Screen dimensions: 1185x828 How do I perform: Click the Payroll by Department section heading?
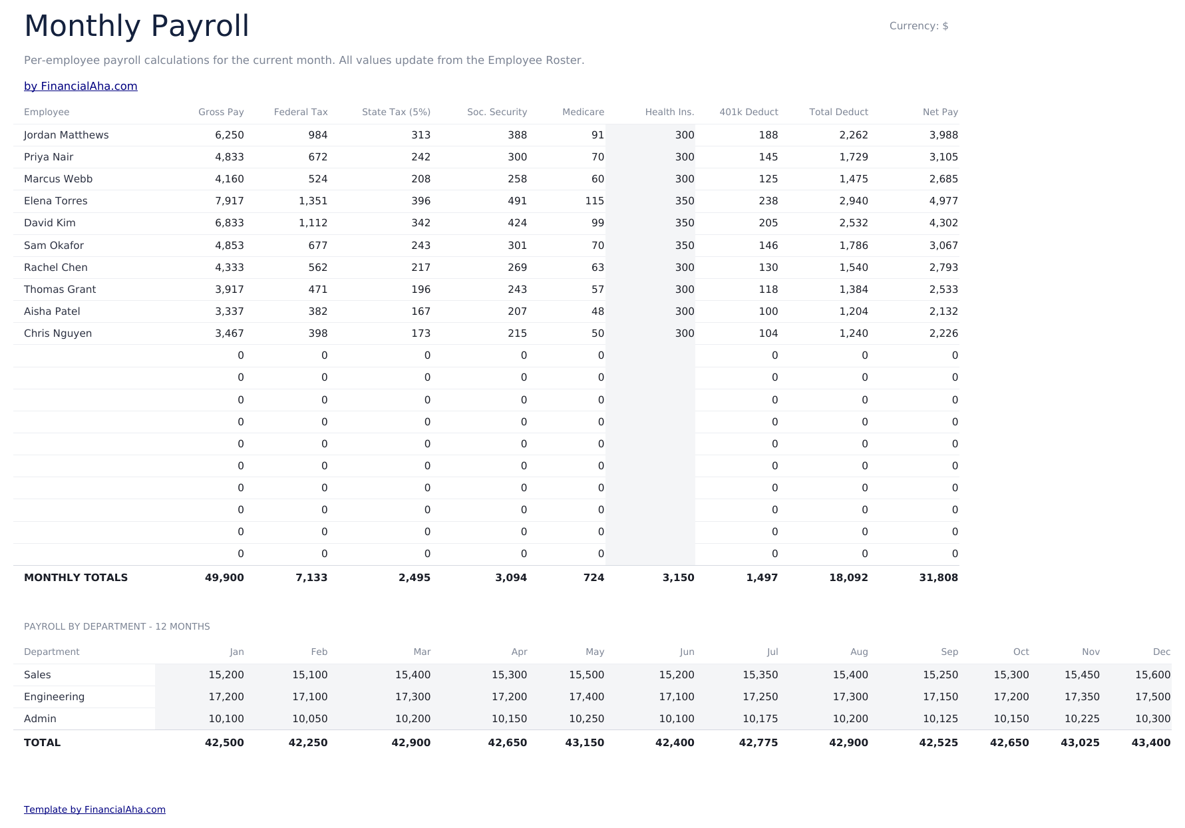pos(117,626)
